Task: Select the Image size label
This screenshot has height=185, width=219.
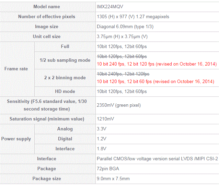Action: click(47, 26)
